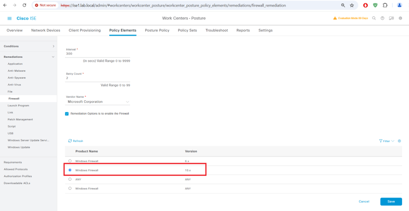
Task: Open Windows Update remediation in sidebar
Action: (x=19, y=147)
